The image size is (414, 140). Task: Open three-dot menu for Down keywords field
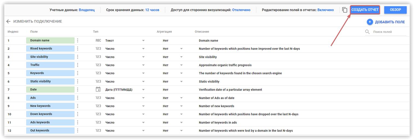(x=78, y=114)
